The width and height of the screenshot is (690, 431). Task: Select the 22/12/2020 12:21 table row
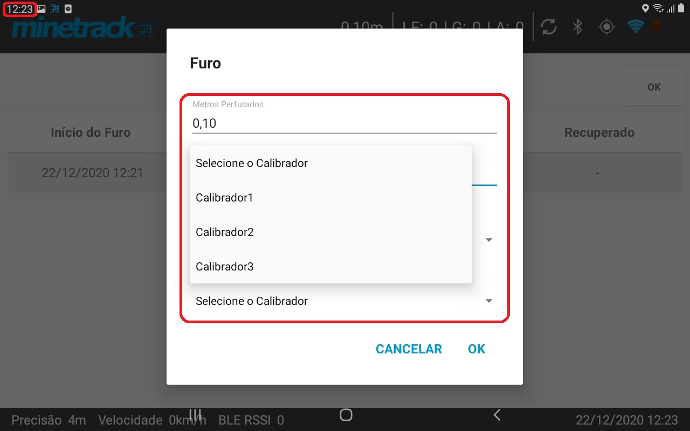pos(345,173)
